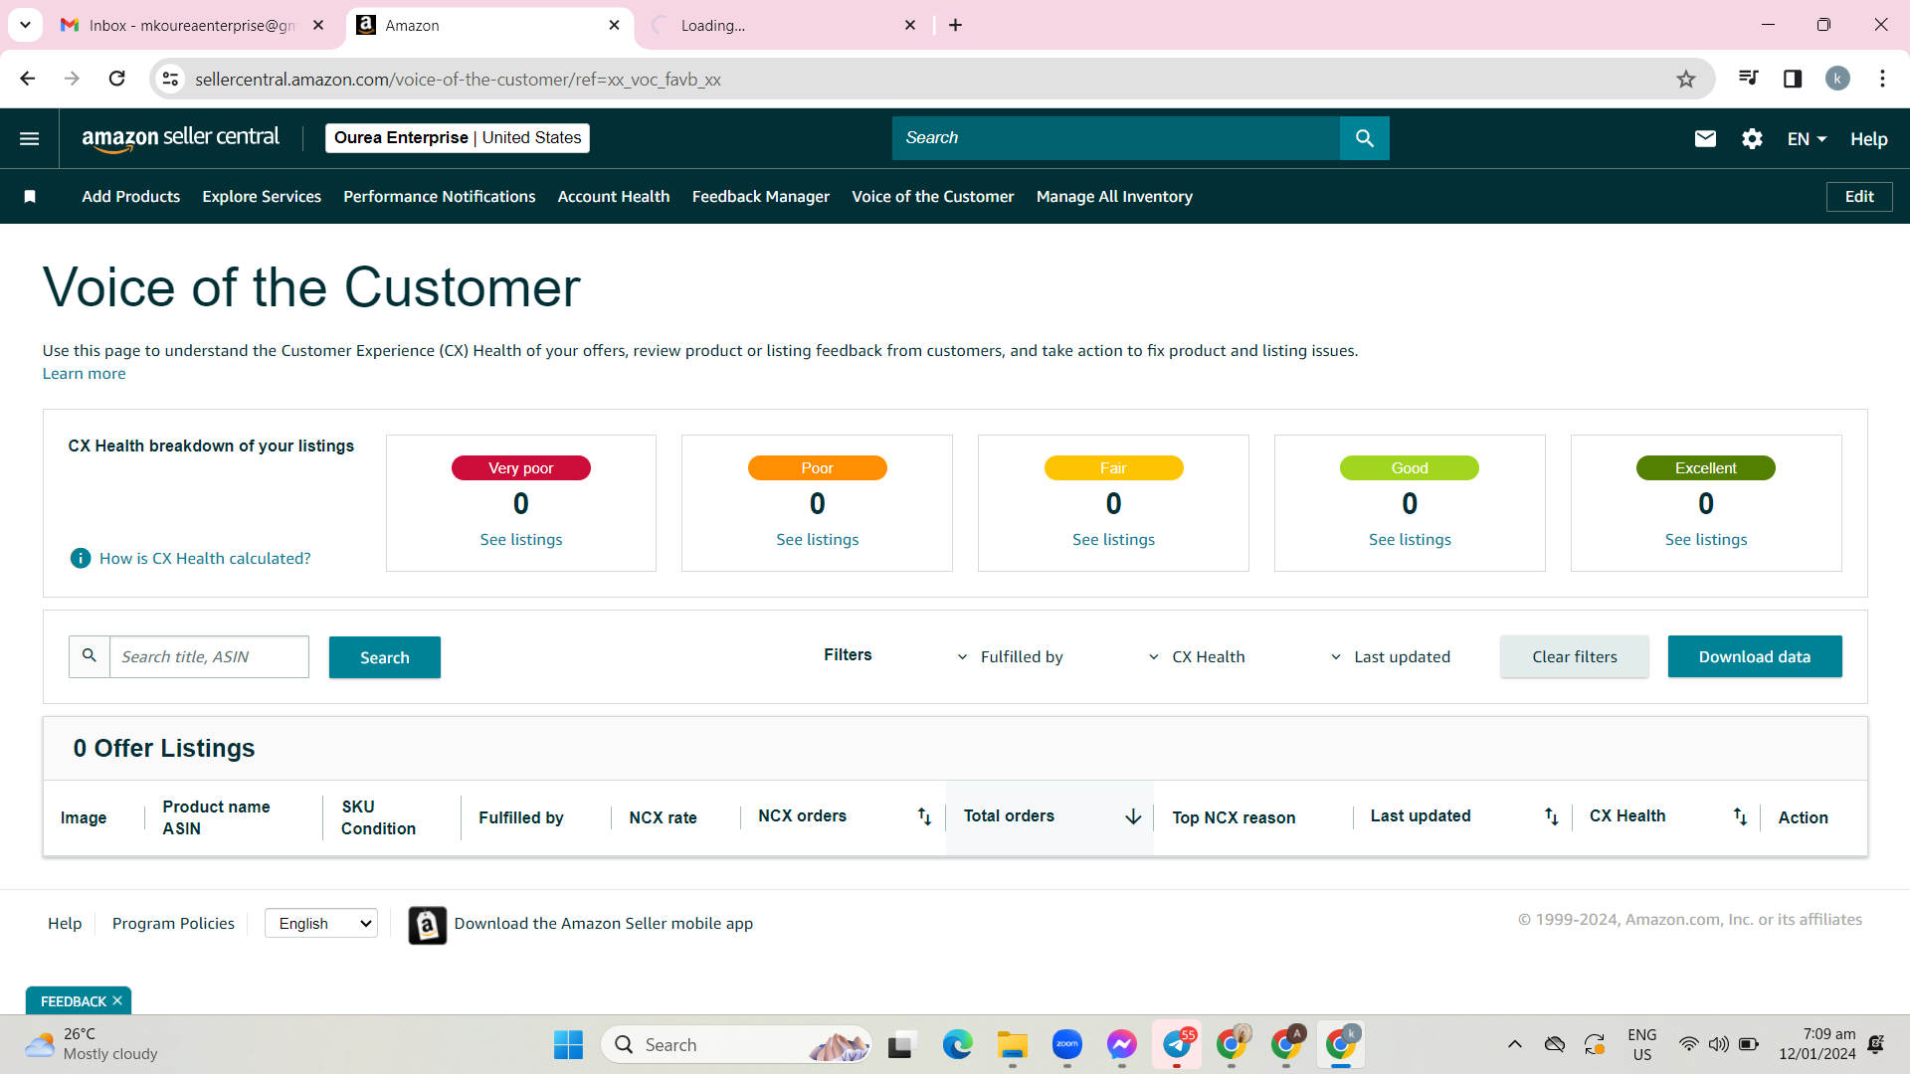Open the English language selector in footer
Screen dimensions: 1910x1074
(x=320, y=924)
